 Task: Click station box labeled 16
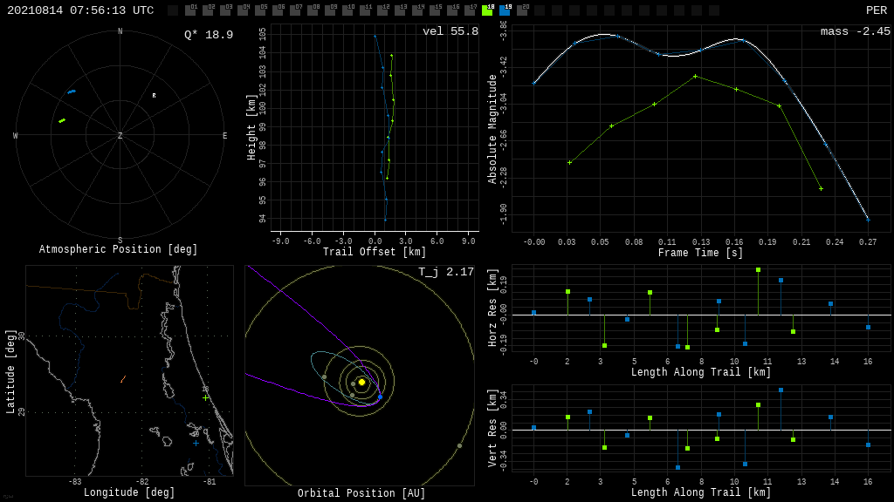pyautogui.click(x=453, y=10)
